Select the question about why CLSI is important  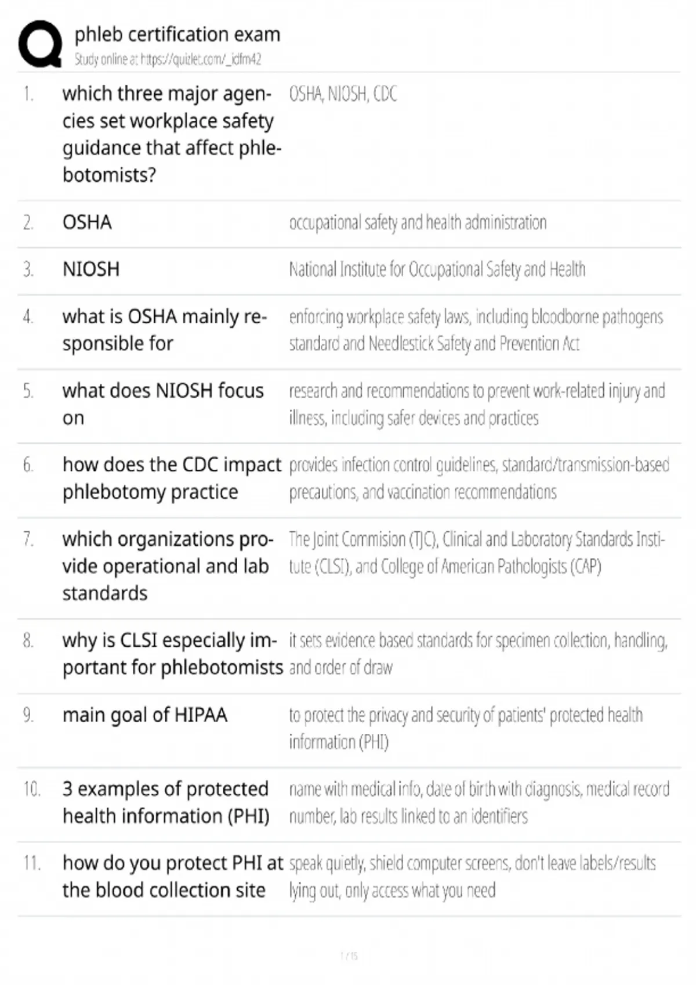(172, 654)
